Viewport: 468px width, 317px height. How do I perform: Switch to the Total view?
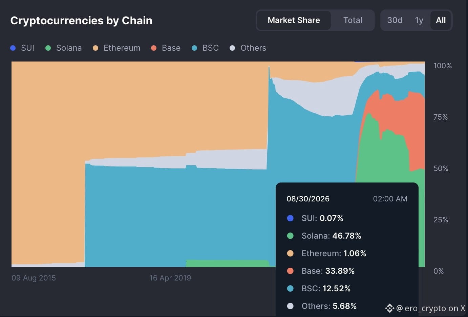[353, 20]
